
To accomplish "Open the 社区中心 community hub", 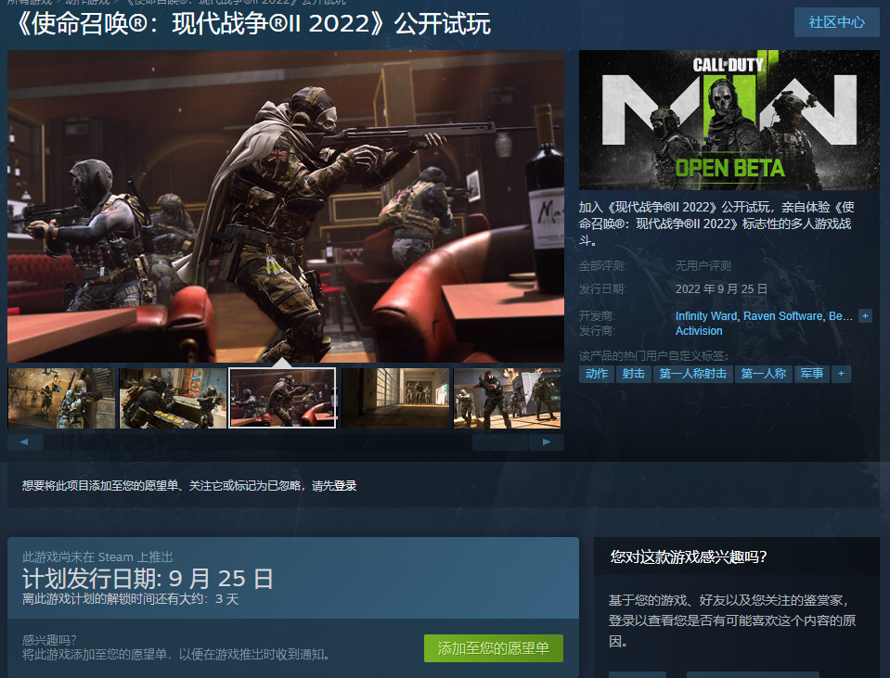I will (837, 22).
